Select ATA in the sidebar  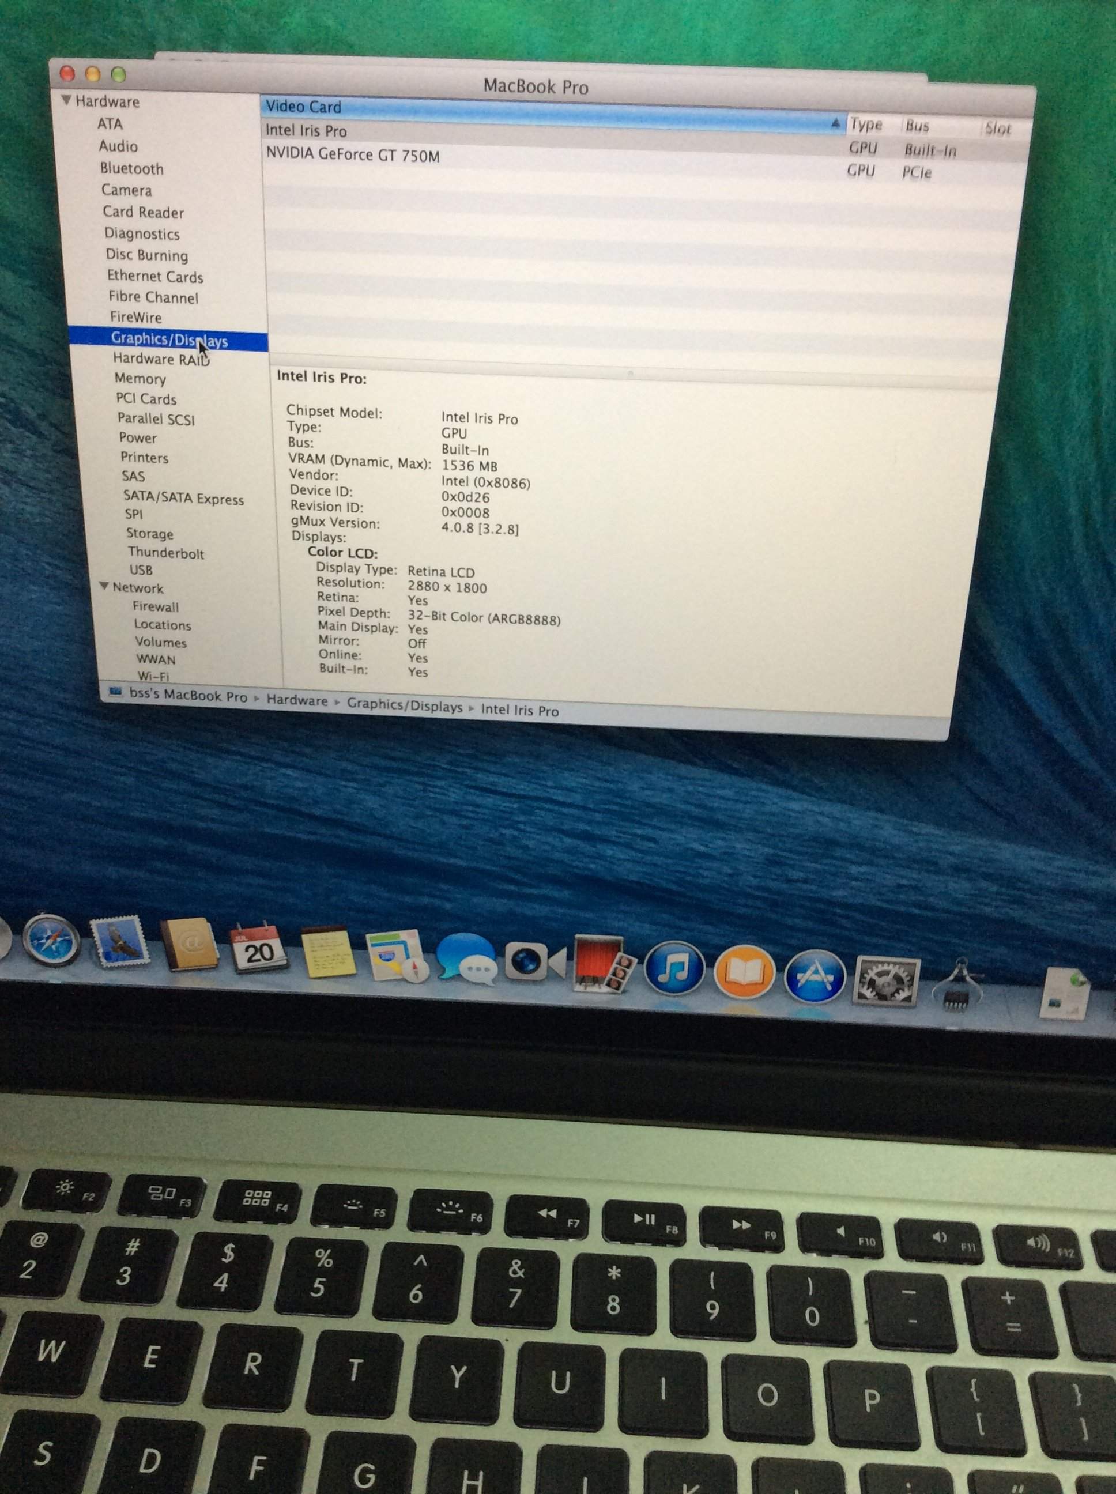(x=110, y=123)
